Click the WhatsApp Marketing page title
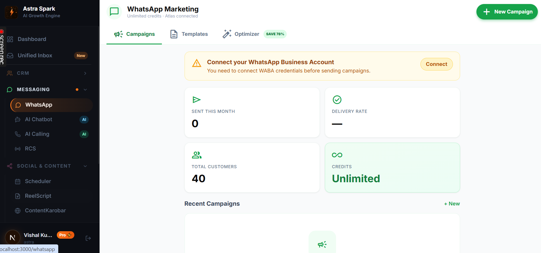Image resolution: width=541 pixels, height=253 pixels. [x=163, y=9]
